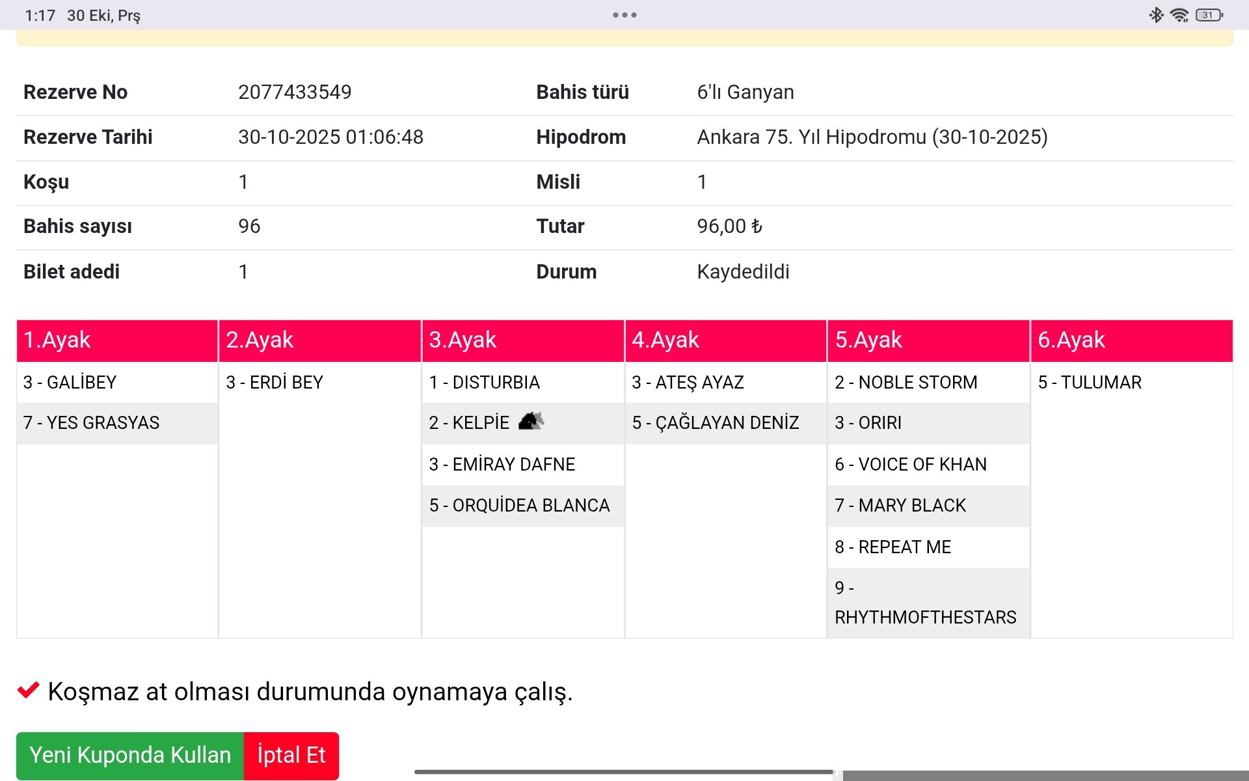The height and width of the screenshot is (781, 1249).
Task: Select 5 - TULUMAR in 6.Ayak
Action: (x=1090, y=382)
